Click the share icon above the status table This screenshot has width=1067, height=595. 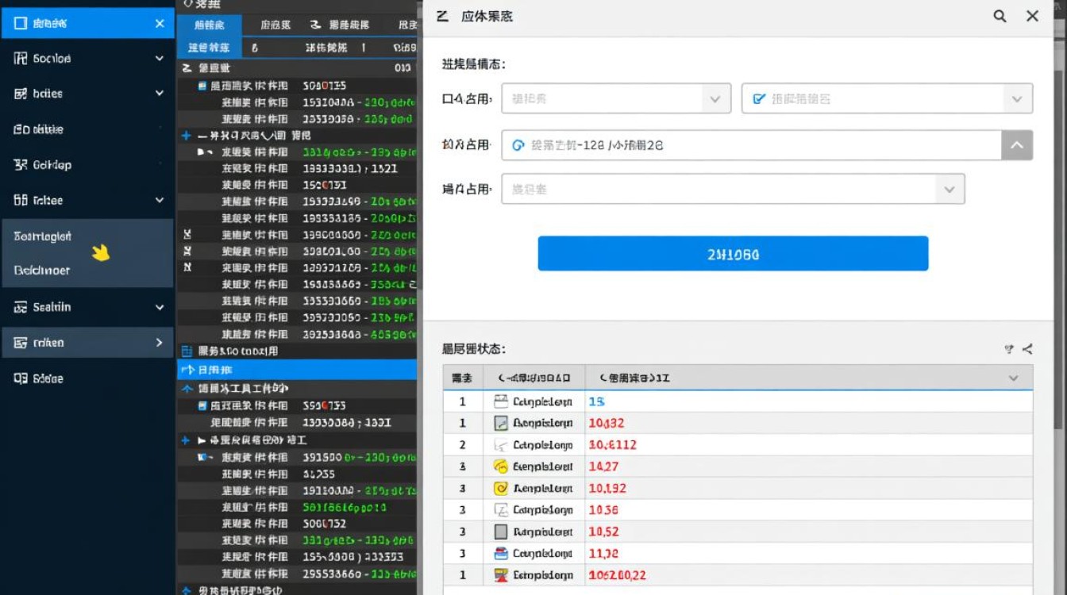click(1027, 349)
